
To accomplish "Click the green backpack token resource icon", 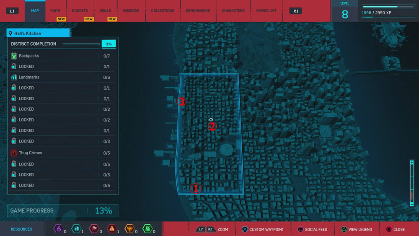I will (147, 228).
